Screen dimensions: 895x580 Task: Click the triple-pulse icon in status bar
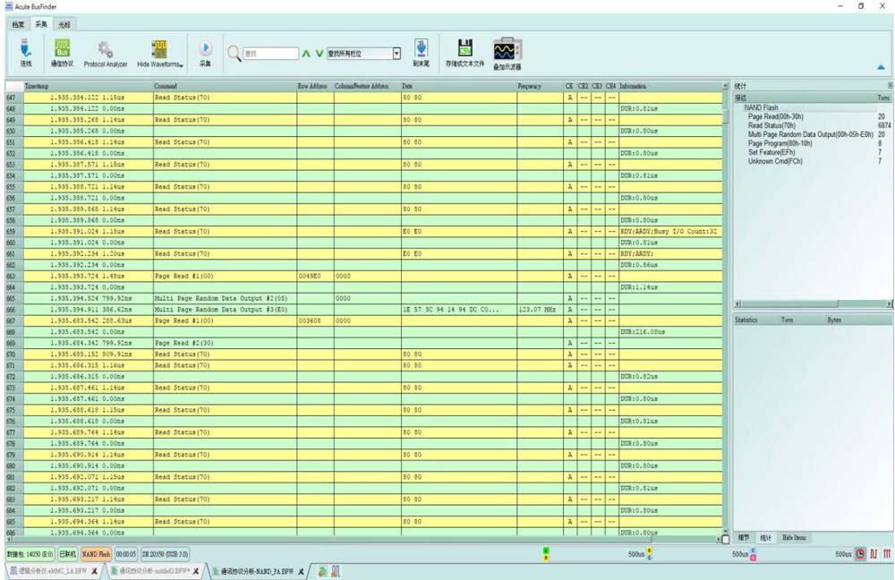pos(887,554)
